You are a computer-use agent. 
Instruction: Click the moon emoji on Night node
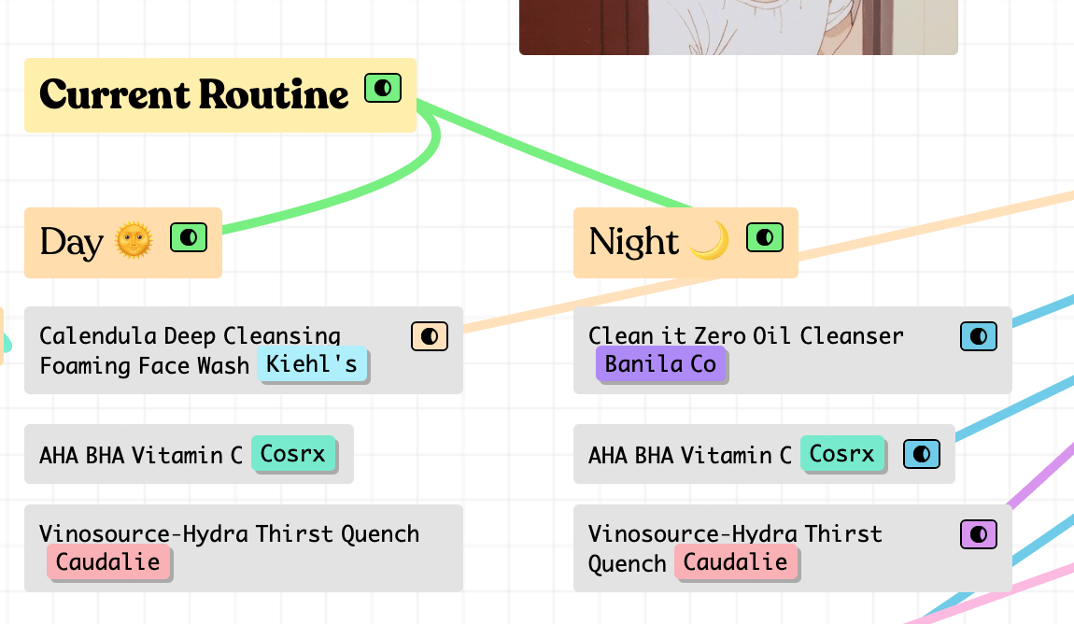tap(709, 242)
